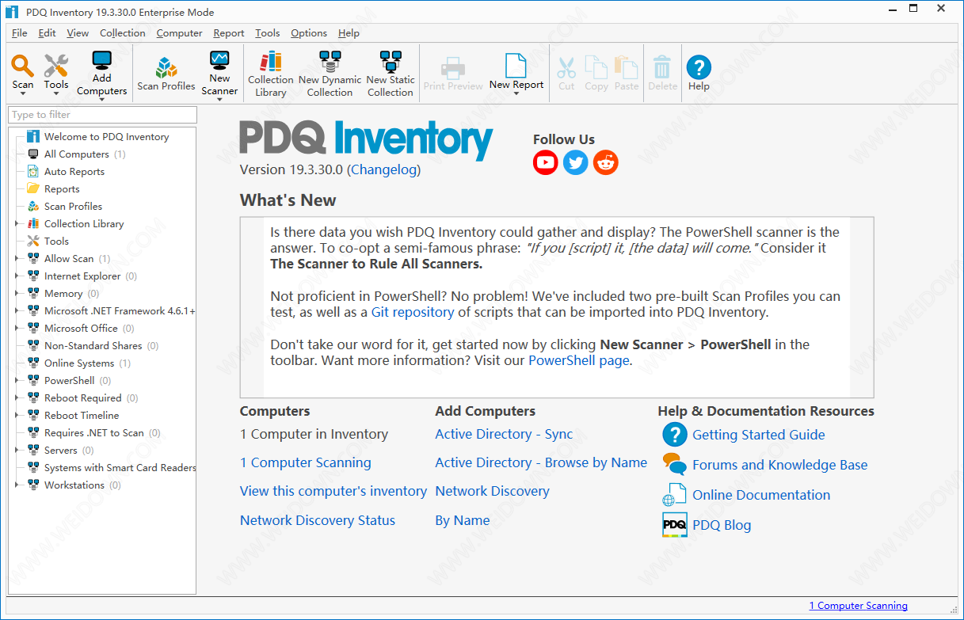964x620 pixels.
Task: Select Scan Profiles tree item
Action: [x=73, y=207]
